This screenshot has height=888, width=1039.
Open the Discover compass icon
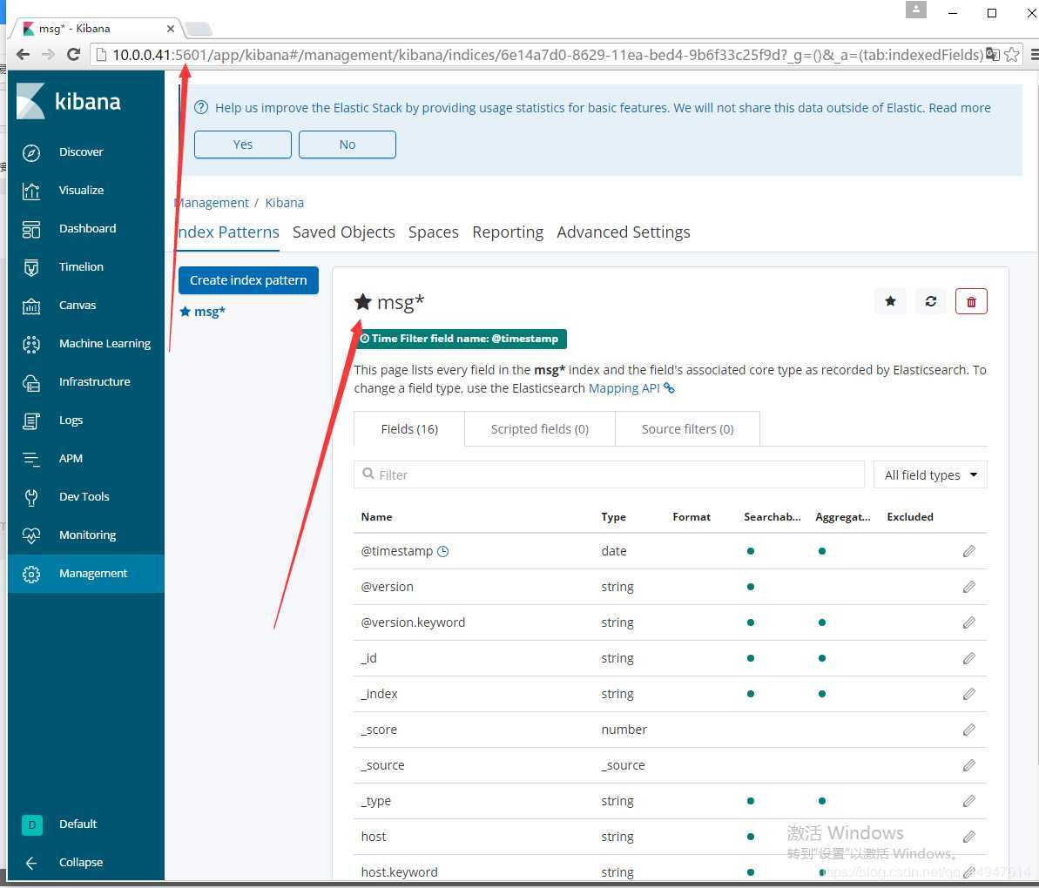31,153
